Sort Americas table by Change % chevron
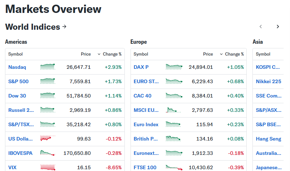This screenshot has height=171, width=290. [99, 54]
